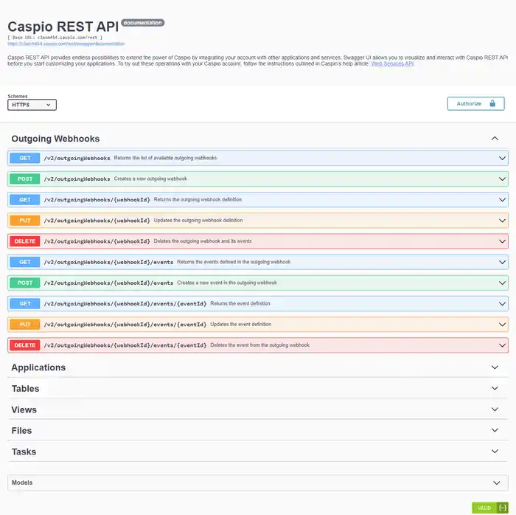Click the Models panel title
Screen dimensions: 516x515
22,483
